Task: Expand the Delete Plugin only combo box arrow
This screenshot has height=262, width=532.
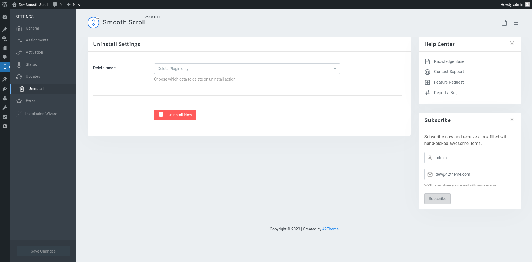Action: click(x=335, y=68)
